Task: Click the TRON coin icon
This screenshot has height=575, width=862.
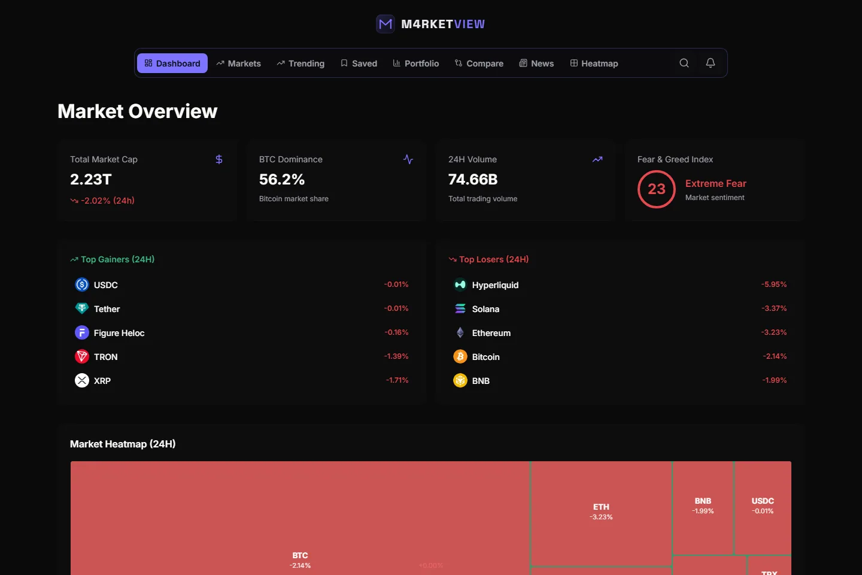Action: pyautogui.click(x=82, y=356)
